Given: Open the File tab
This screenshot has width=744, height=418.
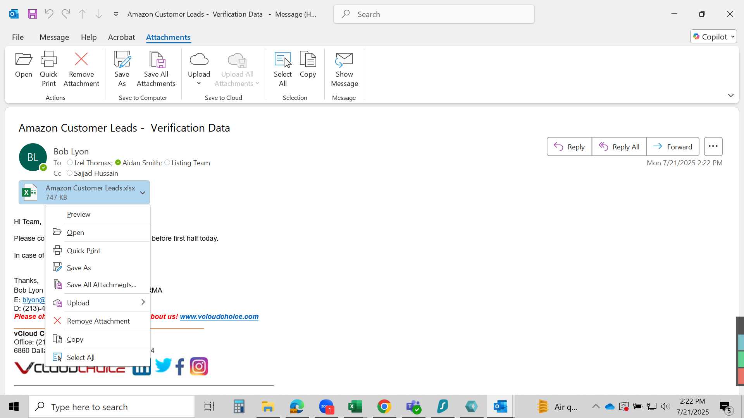Looking at the screenshot, I should click(x=18, y=37).
